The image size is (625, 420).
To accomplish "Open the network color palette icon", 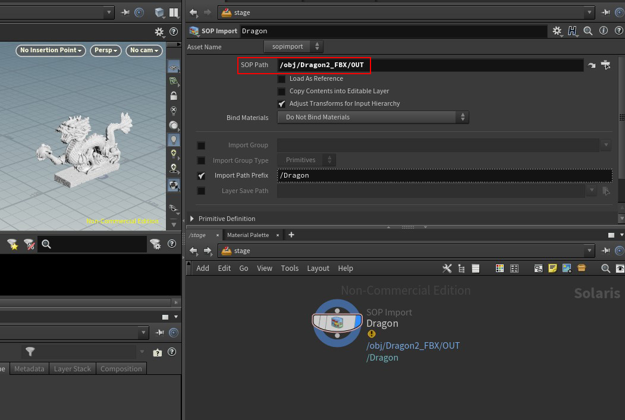I will (x=500, y=268).
